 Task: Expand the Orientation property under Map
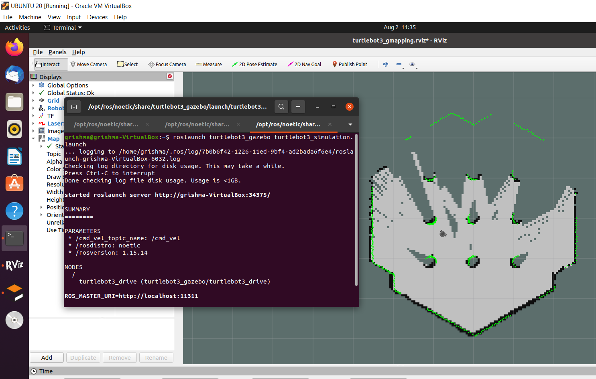(x=41, y=215)
